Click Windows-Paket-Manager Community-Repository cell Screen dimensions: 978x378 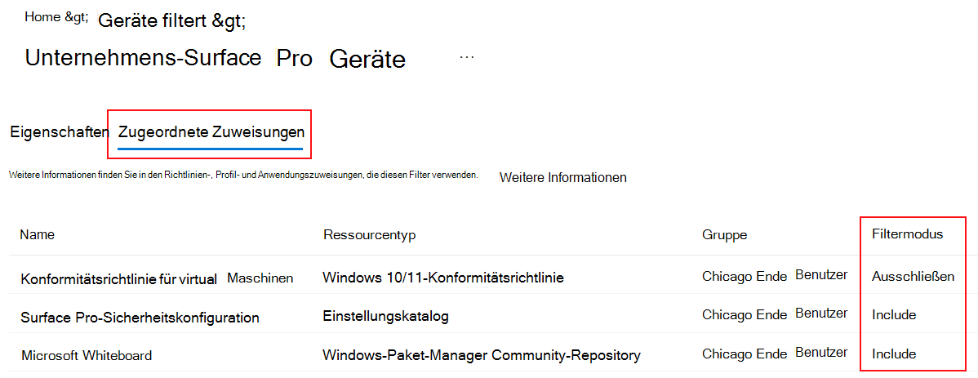coord(482,355)
